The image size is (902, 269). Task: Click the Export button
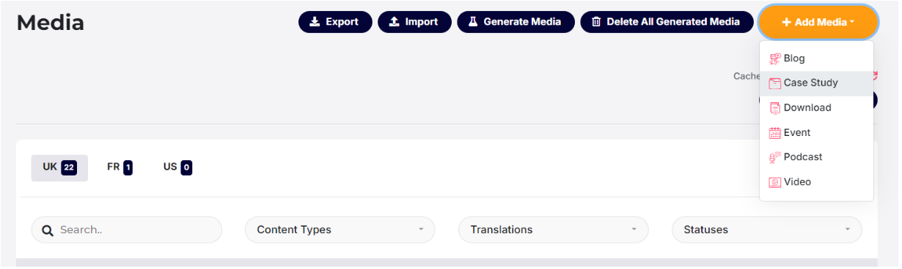click(335, 22)
